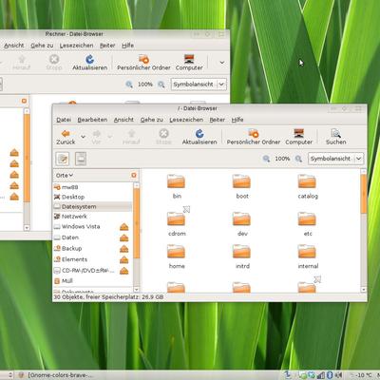Select the bin folder
This screenshot has height=380, width=380.
coord(177,186)
